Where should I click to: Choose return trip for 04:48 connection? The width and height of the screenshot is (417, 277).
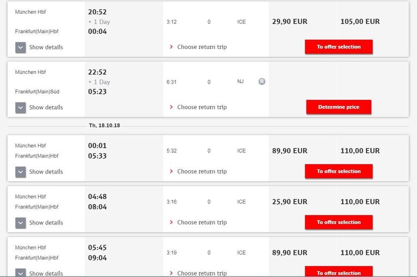point(198,222)
